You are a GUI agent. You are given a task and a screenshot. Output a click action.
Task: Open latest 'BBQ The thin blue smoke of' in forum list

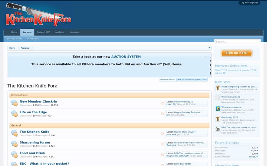coord(190,153)
